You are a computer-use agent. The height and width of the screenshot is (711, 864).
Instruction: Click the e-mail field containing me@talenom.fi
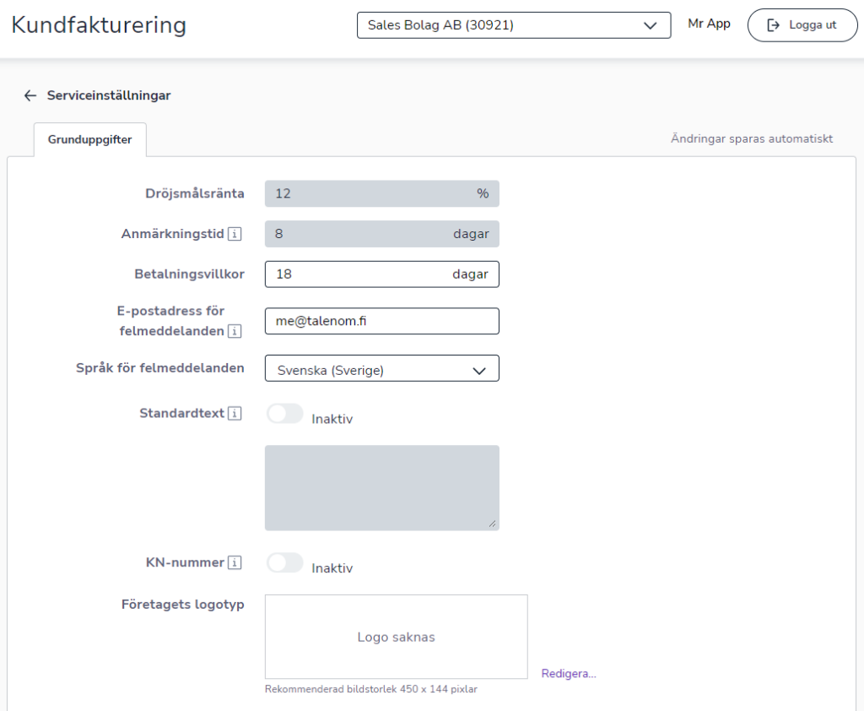coord(382,321)
